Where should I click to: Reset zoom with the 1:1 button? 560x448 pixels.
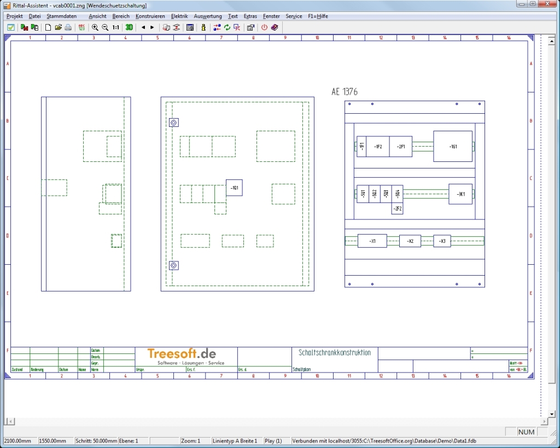pos(116,27)
